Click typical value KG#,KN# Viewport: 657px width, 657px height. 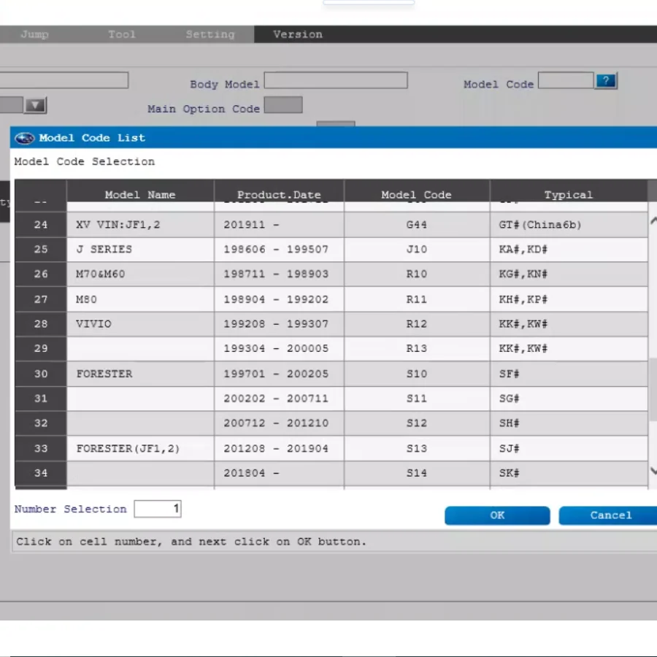pos(523,274)
